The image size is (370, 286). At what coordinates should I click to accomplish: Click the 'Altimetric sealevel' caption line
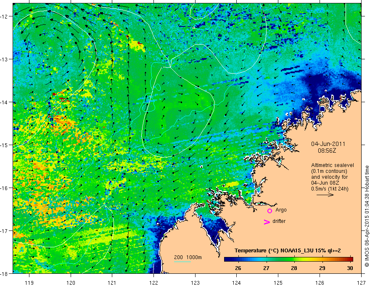[333, 165]
